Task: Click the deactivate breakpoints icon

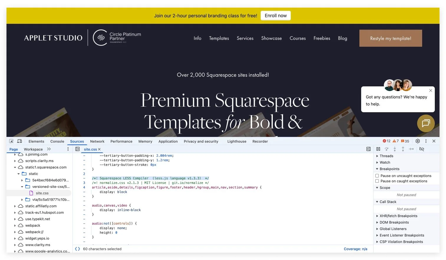Action: click(x=422, y=149)
